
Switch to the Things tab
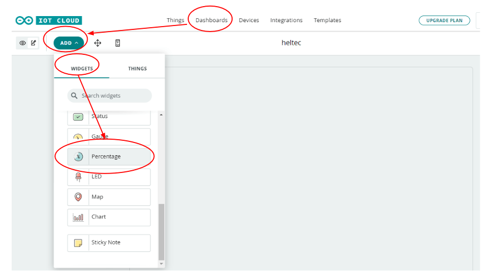(x=137, y=69)
